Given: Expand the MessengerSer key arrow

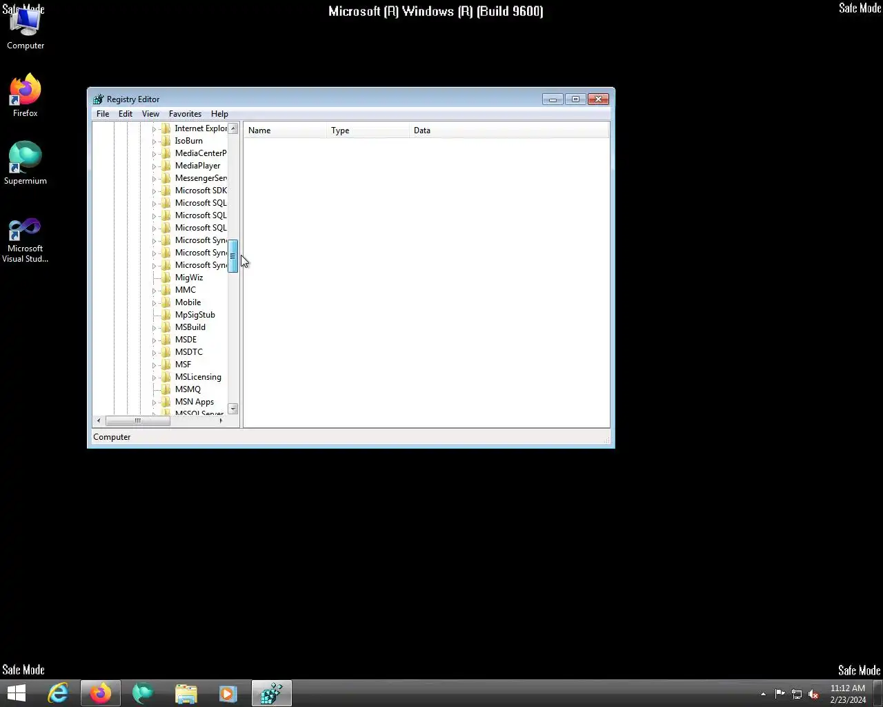Looking at the screenshot, I should (x=154, y=179).
